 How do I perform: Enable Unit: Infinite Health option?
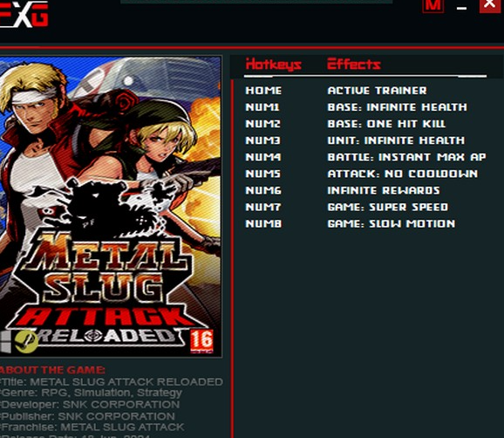click(x=396, y=140)
